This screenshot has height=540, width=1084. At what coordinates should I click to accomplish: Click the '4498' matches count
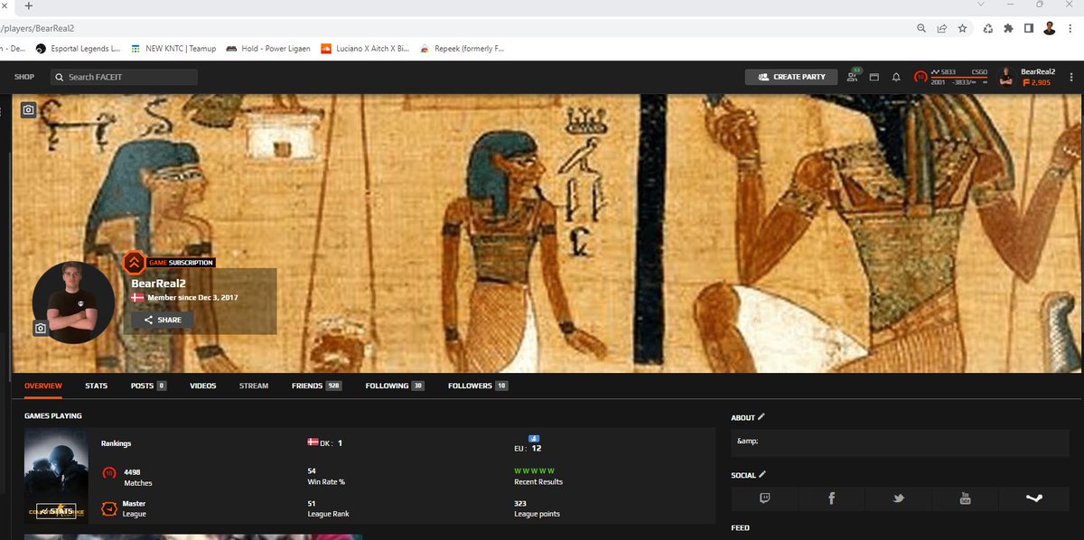[132, 471]
